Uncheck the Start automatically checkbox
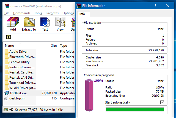The image size is (176, 118). (162, 102)
